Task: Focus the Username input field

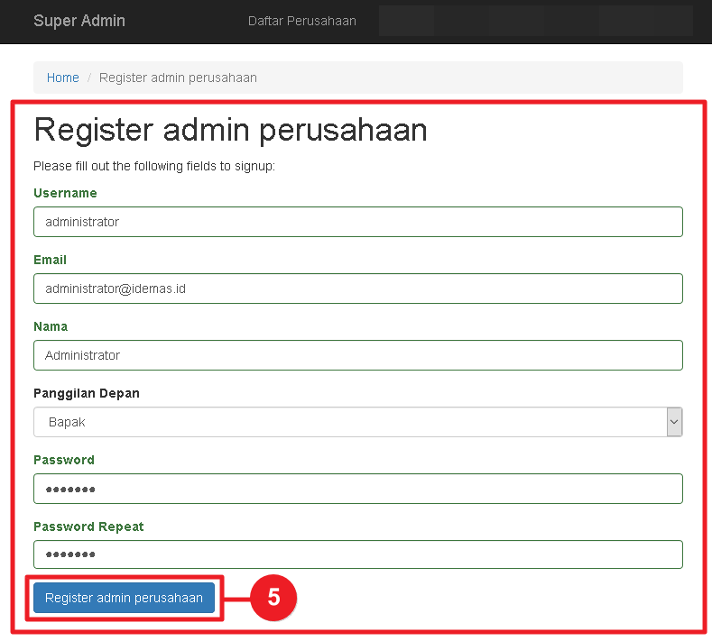Action: (357, 222)
